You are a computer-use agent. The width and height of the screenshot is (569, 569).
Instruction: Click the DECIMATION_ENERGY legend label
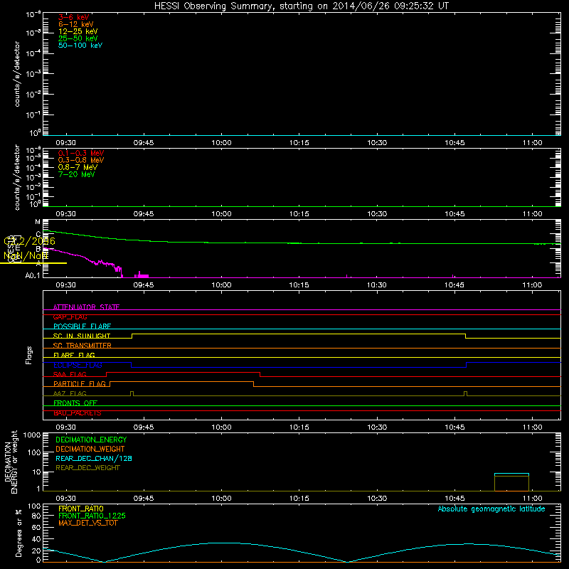click(91, 440)
